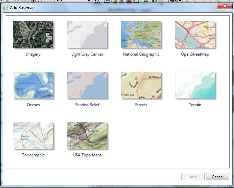Pick the Terrain basemap thumbnail

(x=195, y=85)
